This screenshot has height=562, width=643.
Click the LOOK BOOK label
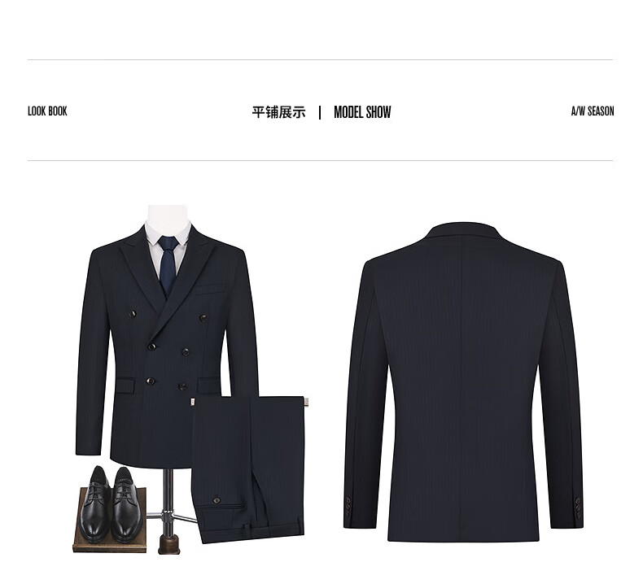tap(47, 111)
